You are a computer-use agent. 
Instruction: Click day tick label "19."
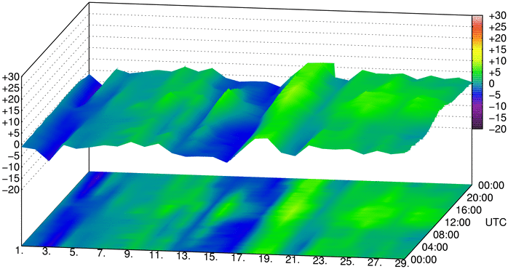[266, 259]
